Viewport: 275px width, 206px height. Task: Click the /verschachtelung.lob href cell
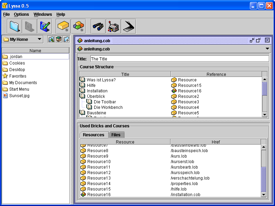pos(216,178)
